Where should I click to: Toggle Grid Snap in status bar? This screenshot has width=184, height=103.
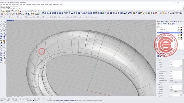[x=50, y=100]
